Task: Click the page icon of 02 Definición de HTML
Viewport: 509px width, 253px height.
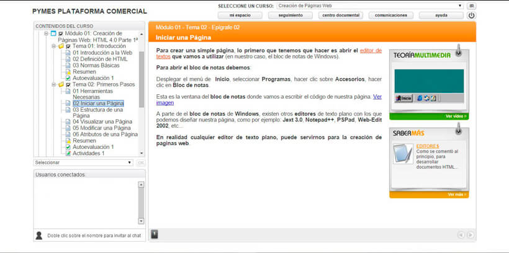Action: point(68,59)
